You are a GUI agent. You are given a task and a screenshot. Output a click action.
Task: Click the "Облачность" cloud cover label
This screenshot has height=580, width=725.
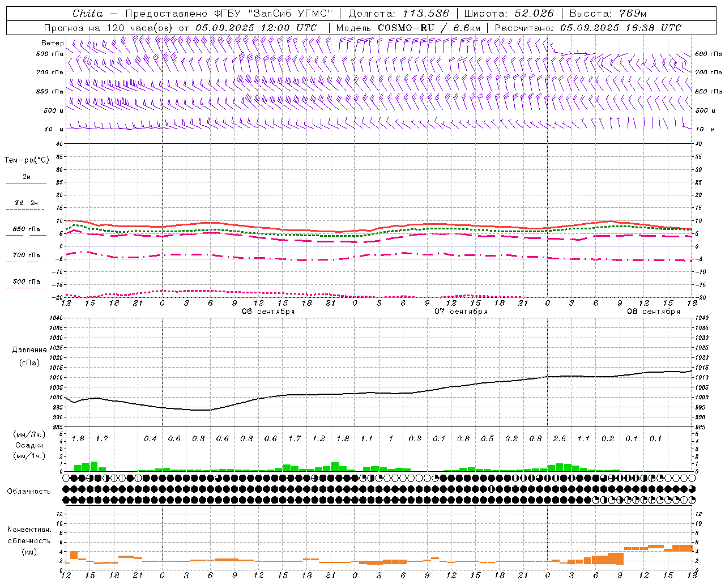point(29,492)
